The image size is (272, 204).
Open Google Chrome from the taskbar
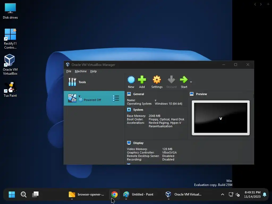click(x=114, y=194)
